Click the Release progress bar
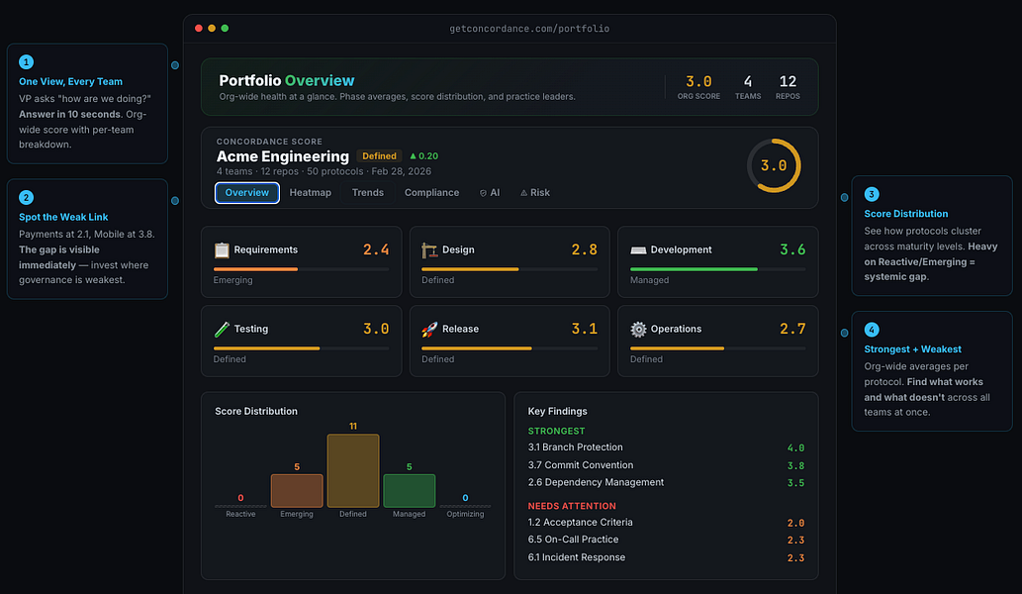This screenshot has height=594, width=1022. coord(510,348)
